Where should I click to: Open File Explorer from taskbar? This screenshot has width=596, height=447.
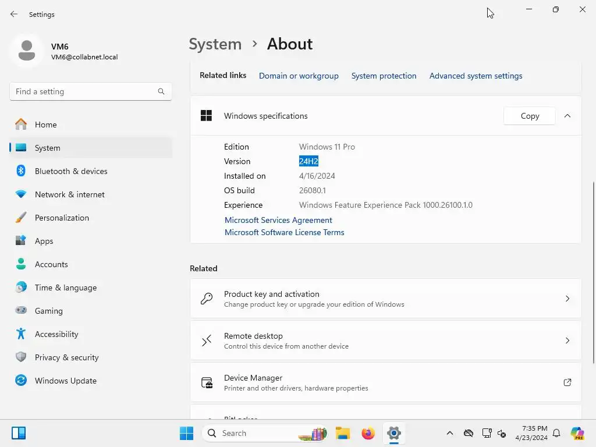click(342, 433)
